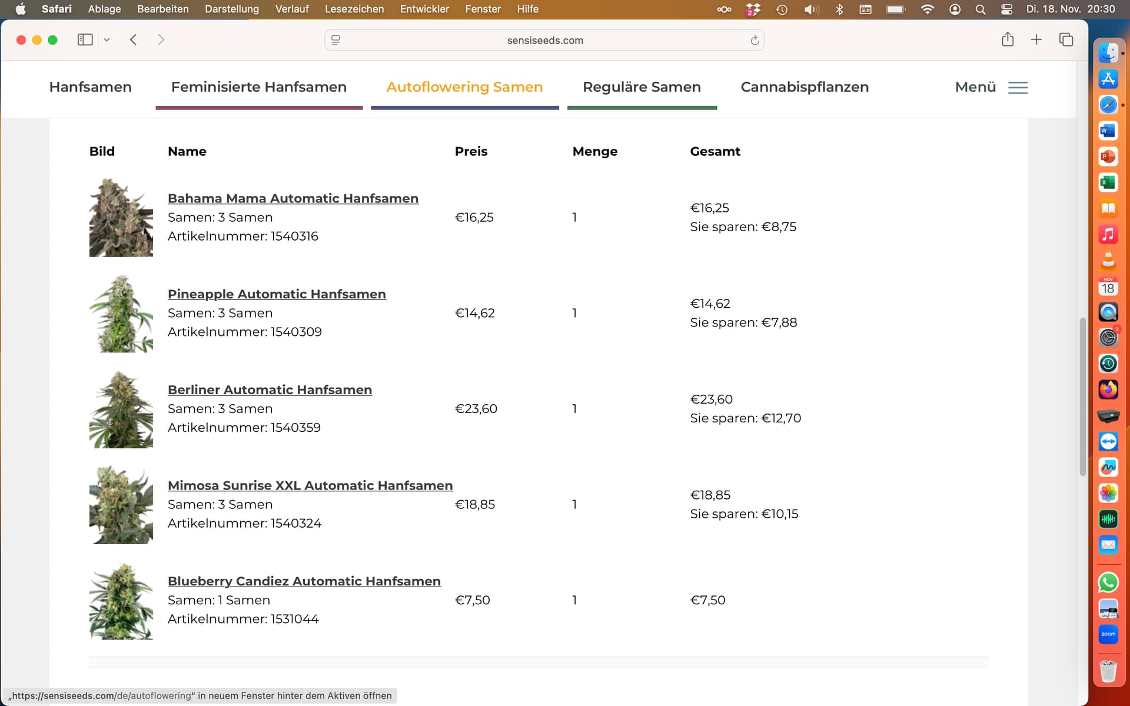Show the tab overview icon

click(1066, 39)
